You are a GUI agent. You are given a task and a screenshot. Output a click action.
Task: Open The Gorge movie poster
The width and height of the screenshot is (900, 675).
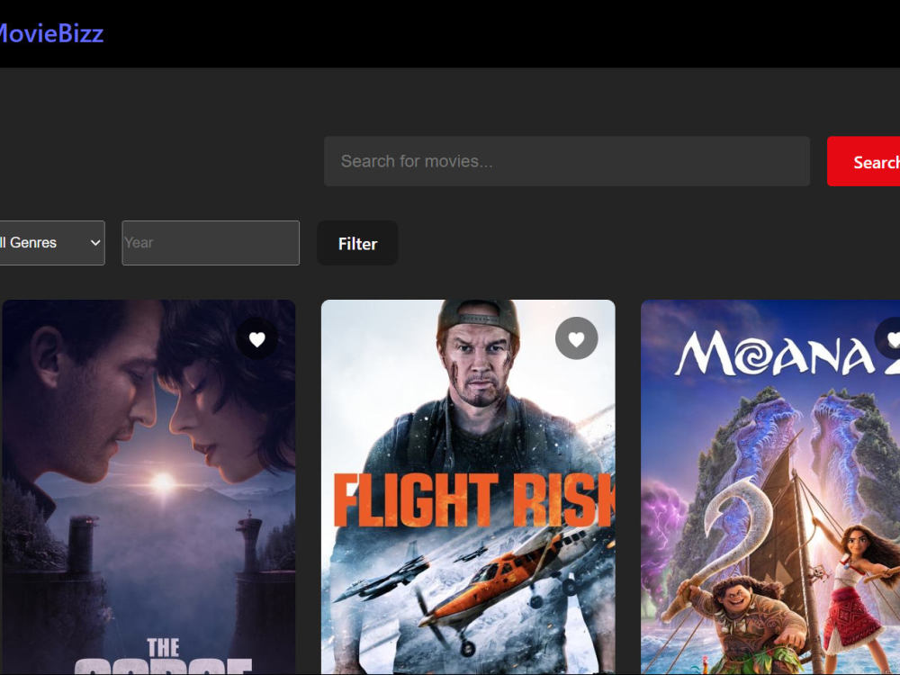pos(148,487)
